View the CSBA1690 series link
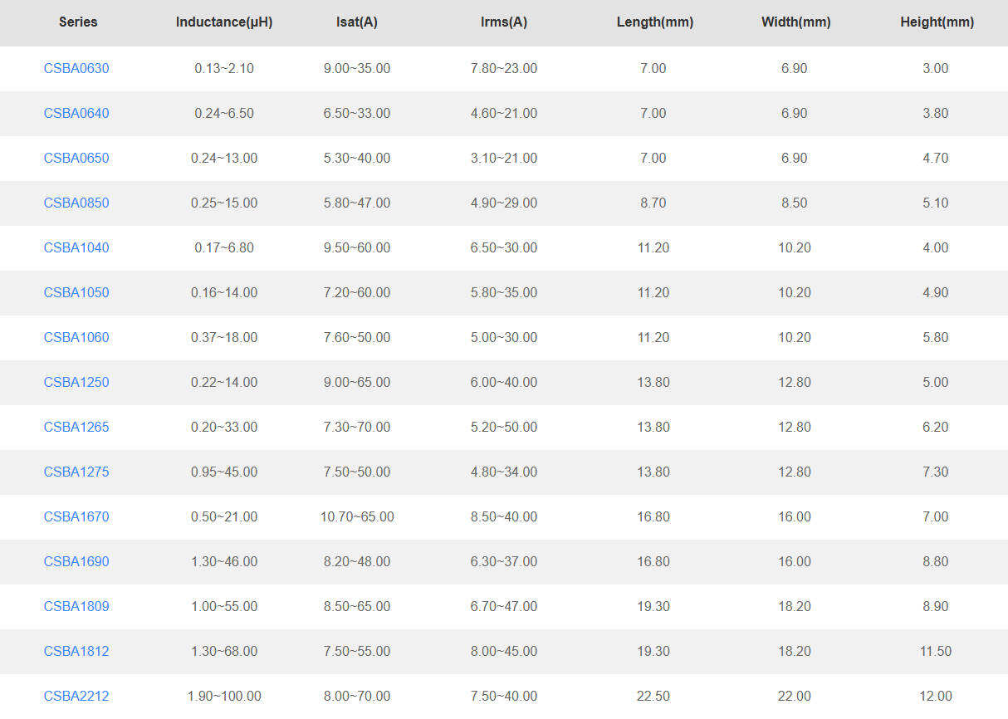The image size is (1008, 719). coord(76,561)
